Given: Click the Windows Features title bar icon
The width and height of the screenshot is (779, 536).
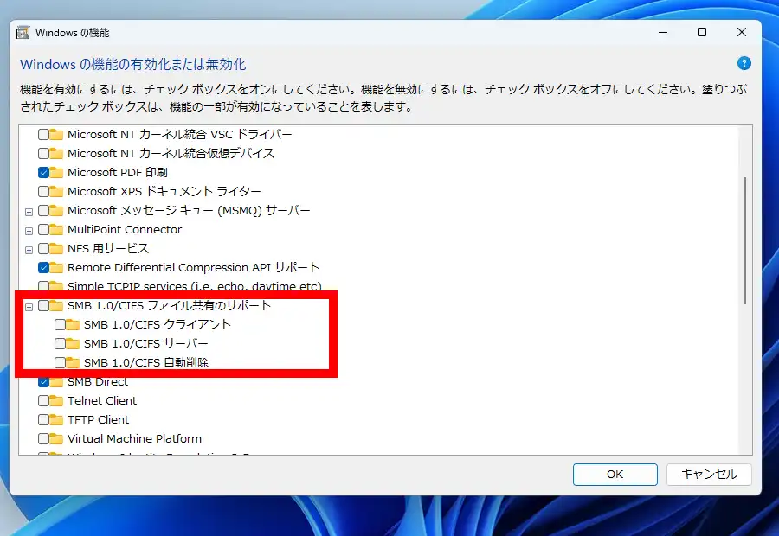Looking at the screenshot, I should tap(23, 33).
